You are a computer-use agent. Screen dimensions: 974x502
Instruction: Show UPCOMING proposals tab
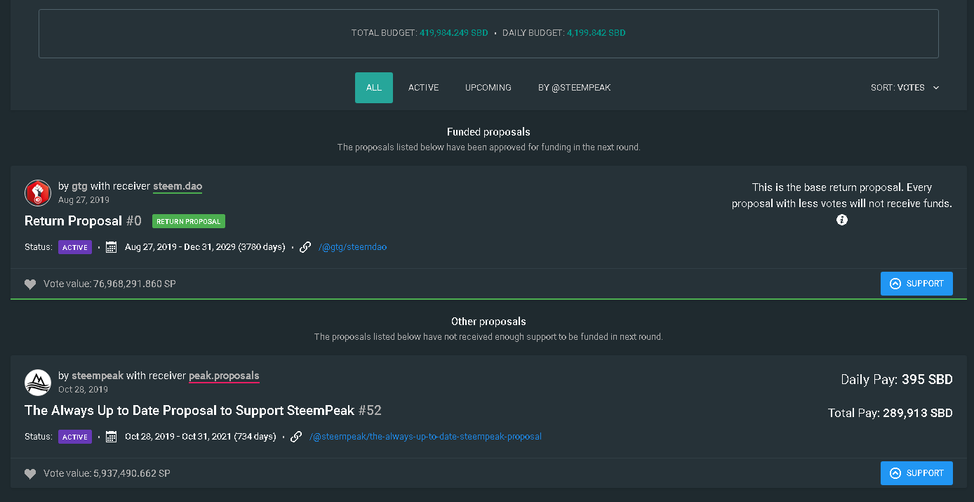[488, 88]
